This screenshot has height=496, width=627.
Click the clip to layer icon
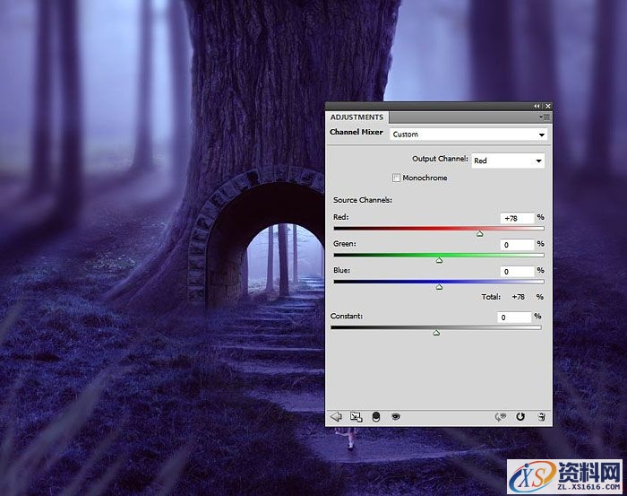pos(375,416)
